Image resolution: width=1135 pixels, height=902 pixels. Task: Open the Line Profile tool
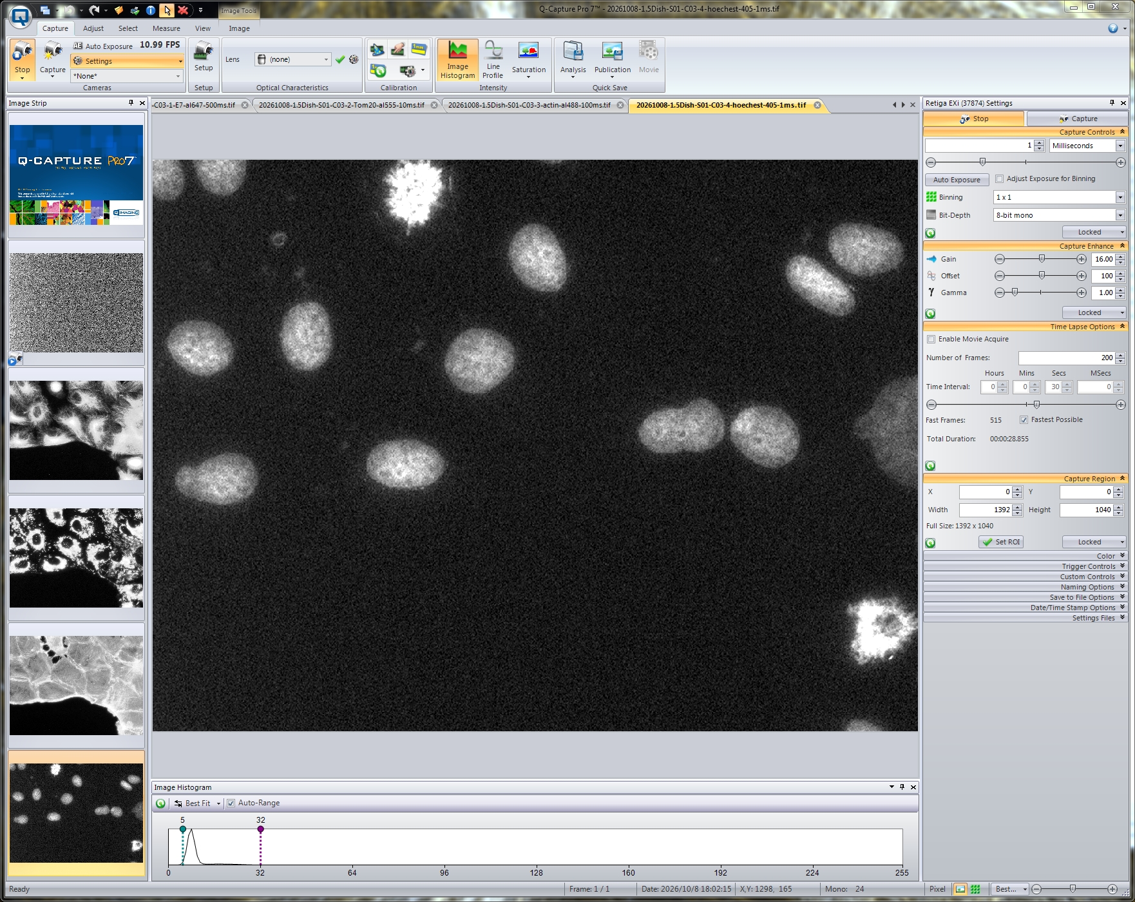pyautogui.click(x=493, y=61)
